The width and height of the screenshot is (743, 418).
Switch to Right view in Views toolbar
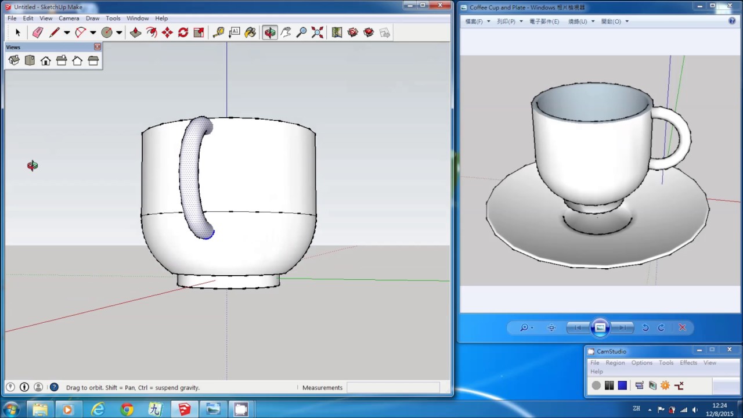coord(62,60)
